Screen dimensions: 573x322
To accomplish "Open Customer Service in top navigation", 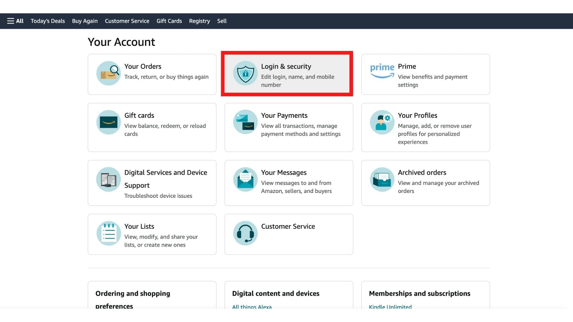I will click(127, 21).
